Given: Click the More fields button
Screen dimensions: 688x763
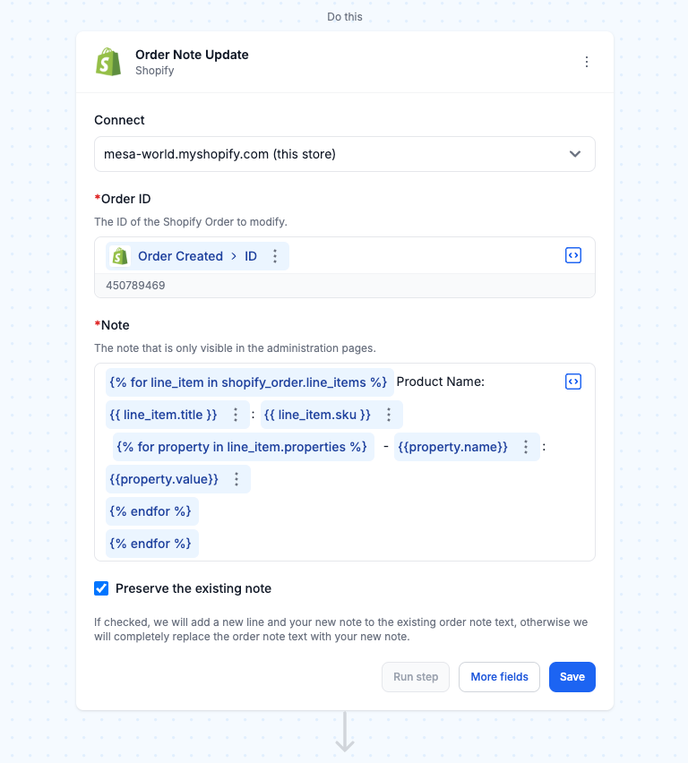Looking at the screenshot, I should [499, 677].
